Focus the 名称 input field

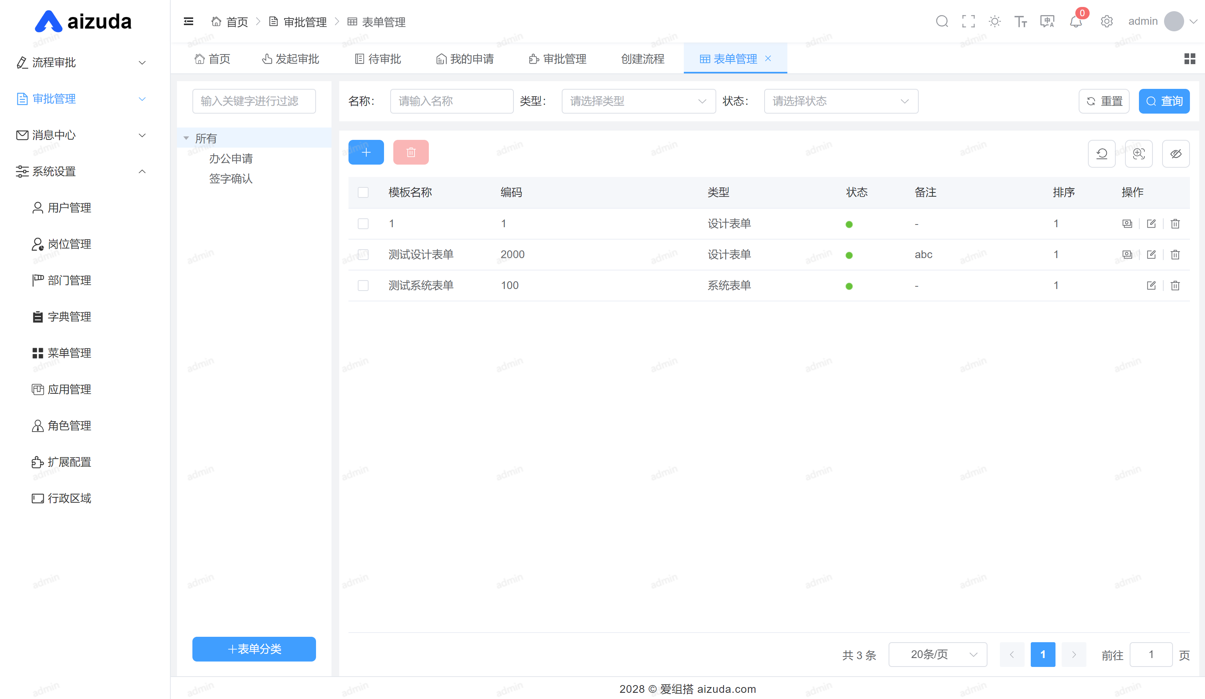(451, 101)
